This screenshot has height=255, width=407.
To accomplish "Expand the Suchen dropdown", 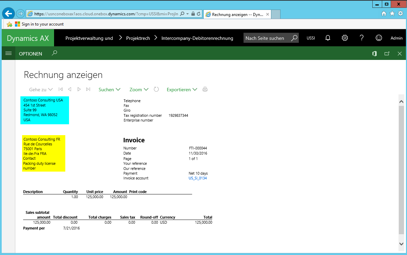I will [x=109, y=90].
